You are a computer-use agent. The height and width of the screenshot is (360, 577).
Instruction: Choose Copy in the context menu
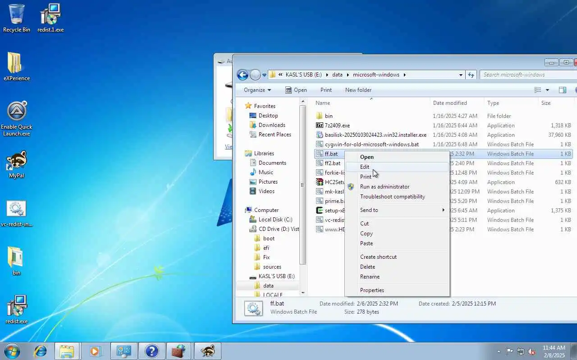(x=397, y=234)
